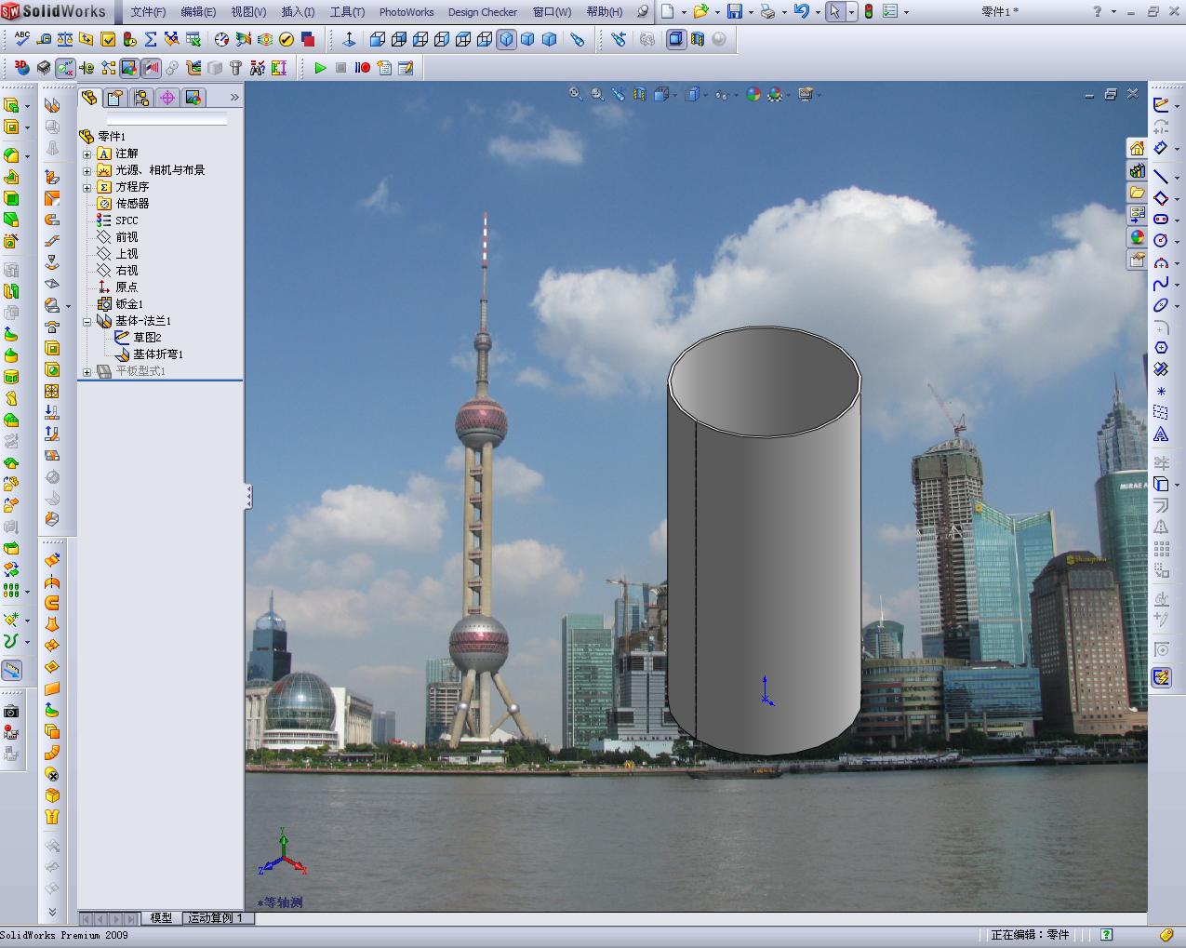Click the red record button
Viewport: 1186px width, 948px height.
coord(363,68)
